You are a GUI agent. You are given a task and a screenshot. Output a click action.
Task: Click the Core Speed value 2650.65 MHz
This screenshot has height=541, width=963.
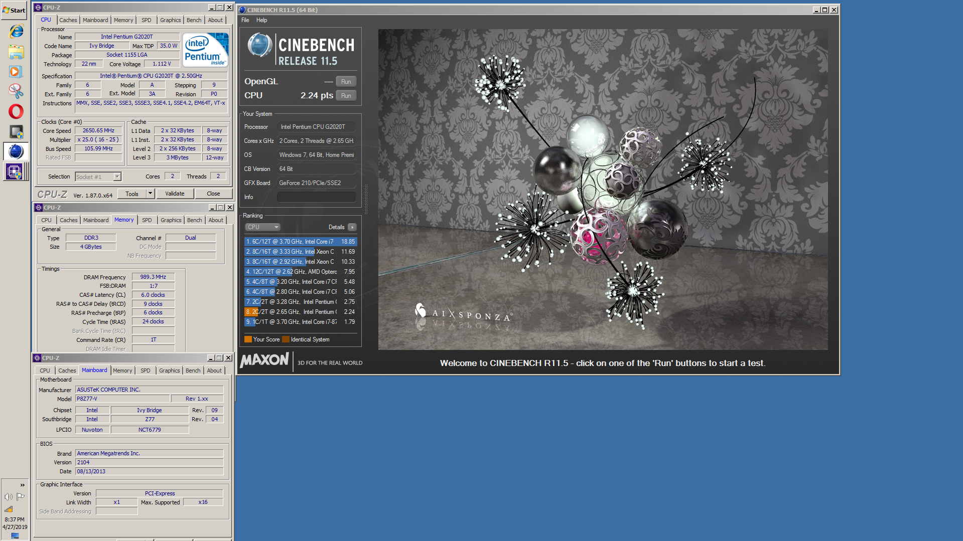98,130
